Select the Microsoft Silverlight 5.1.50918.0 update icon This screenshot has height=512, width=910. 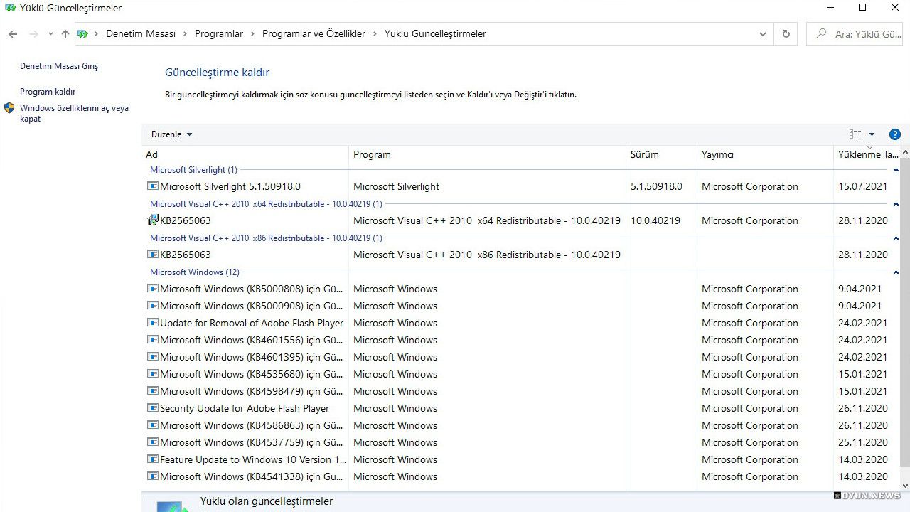(x=152, y=186)
